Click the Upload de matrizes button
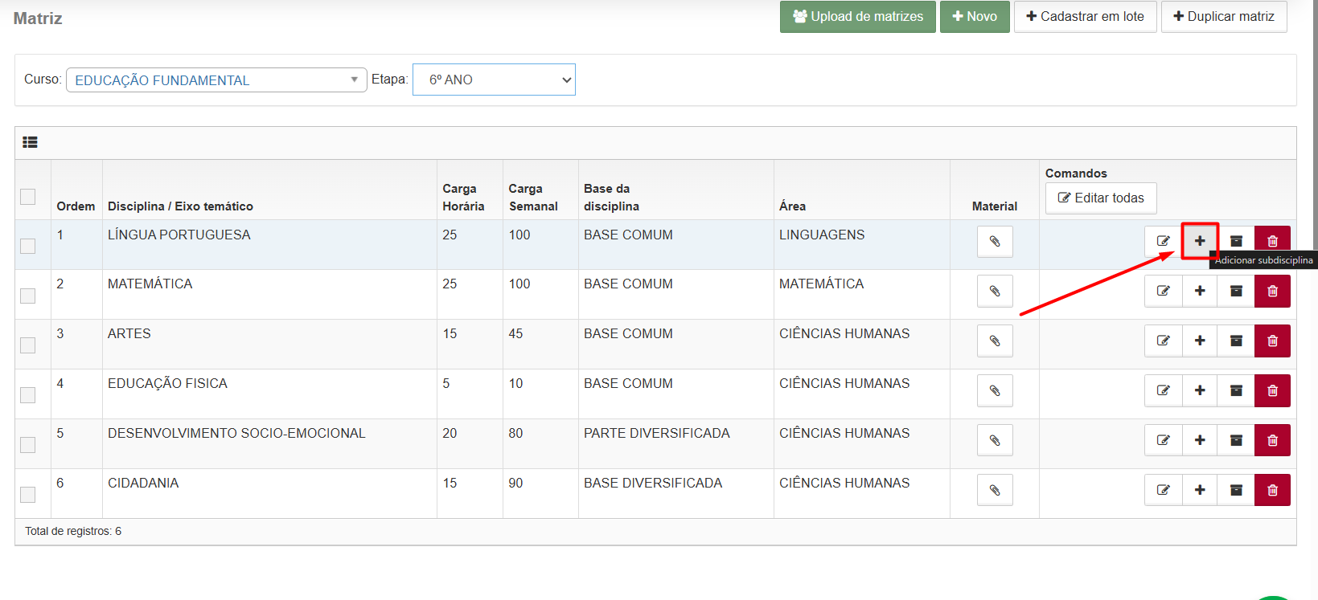 click(x=857, y=16)
